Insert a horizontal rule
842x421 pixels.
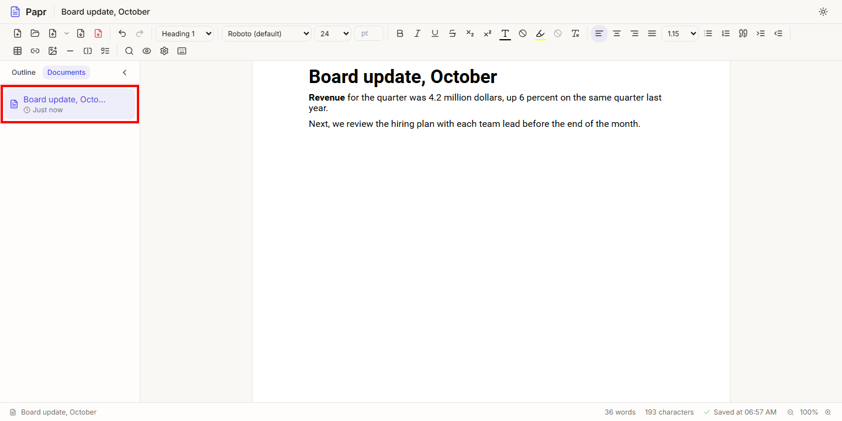[70, 51]
